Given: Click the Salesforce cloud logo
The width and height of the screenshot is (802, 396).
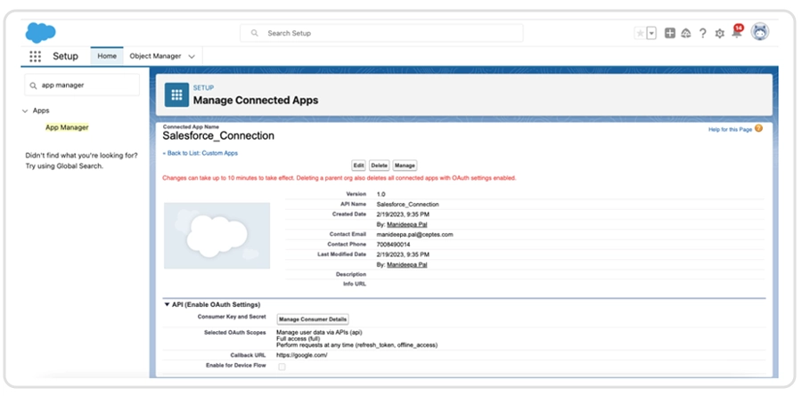Looking at the screenshot, I should pyautogui.click(x=40, y=33).
